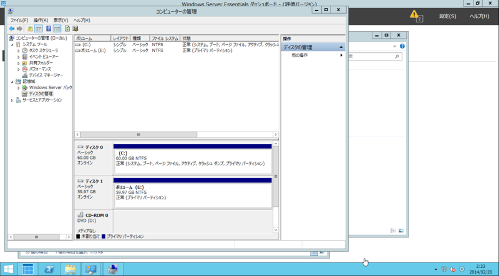Toggle Show/Hide Action Pane toolbar icon
The image size is (499, 276).
(x=57, y=29)
